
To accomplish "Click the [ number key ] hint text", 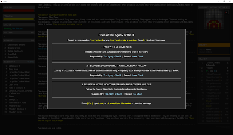I will click(96, 40).
